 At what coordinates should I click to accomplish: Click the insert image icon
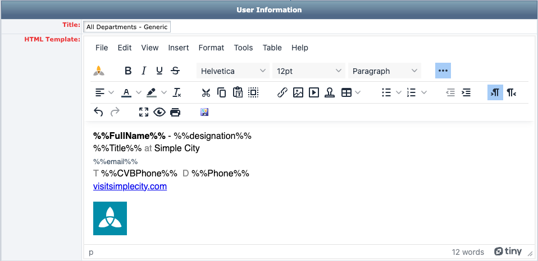(x=298, y=92)
